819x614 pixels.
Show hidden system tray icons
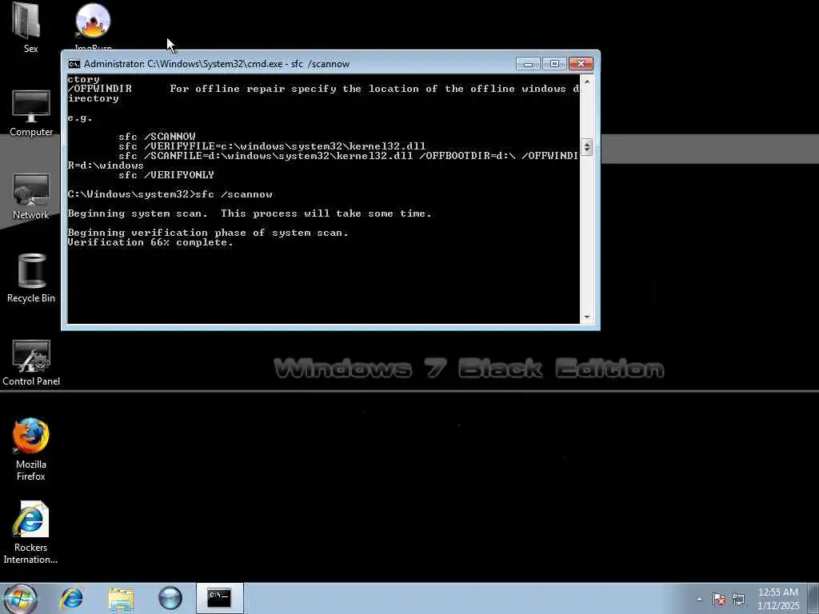699,599
